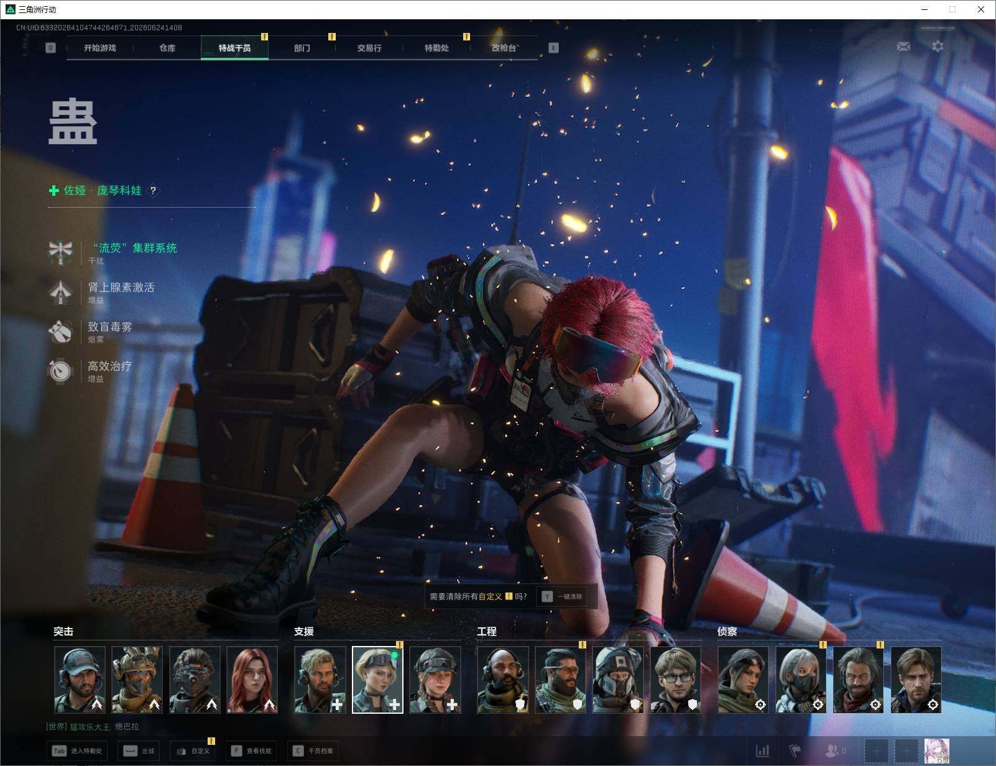Open the statistics bar chart icon
The image size is (996, 766).
point(762,751)
